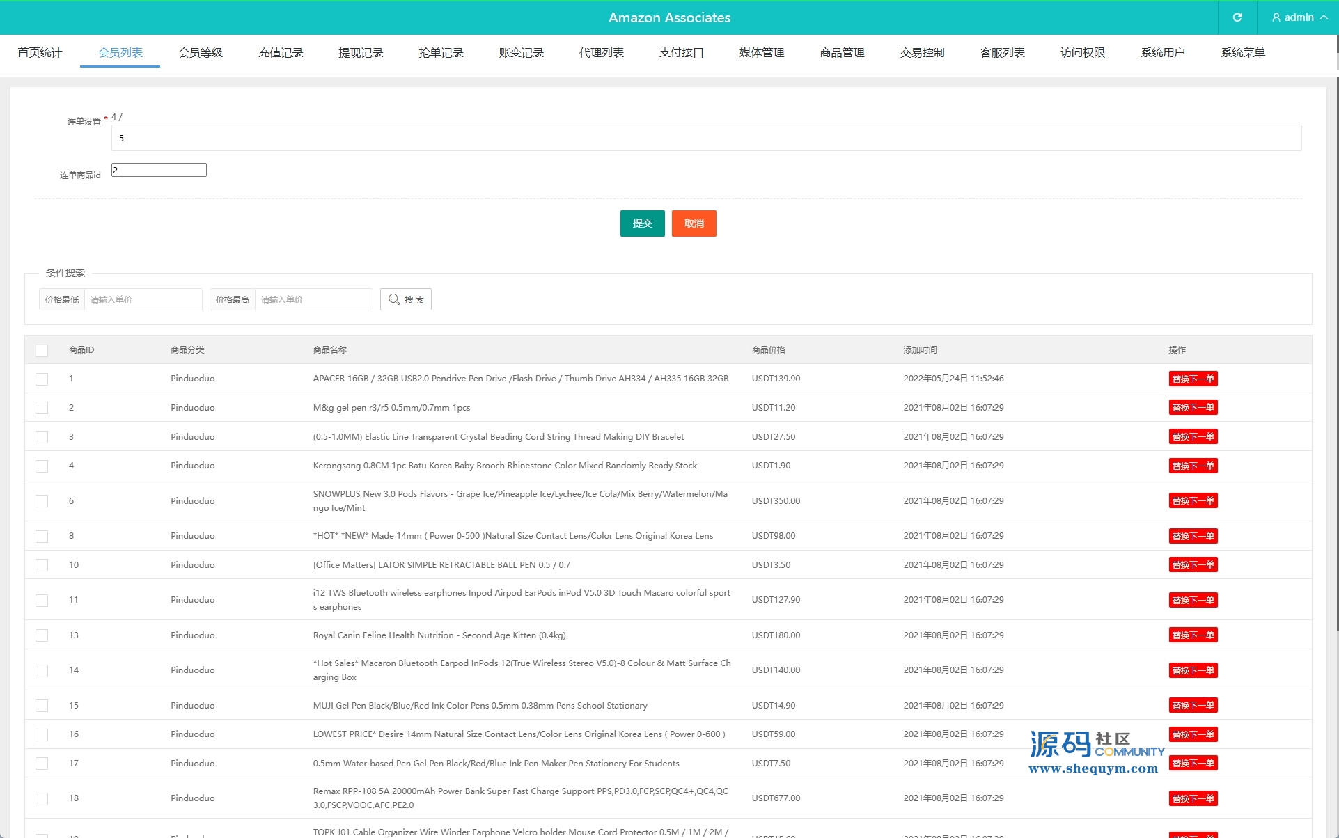This screenshot has width=1339, height=838.
Task: Go to the 充值记录 tab
Action: tap(281, 52)
